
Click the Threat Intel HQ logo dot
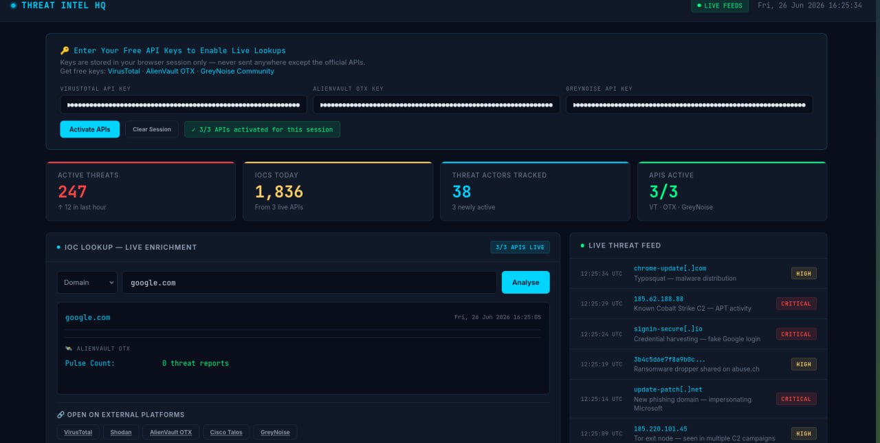[13, 6]
